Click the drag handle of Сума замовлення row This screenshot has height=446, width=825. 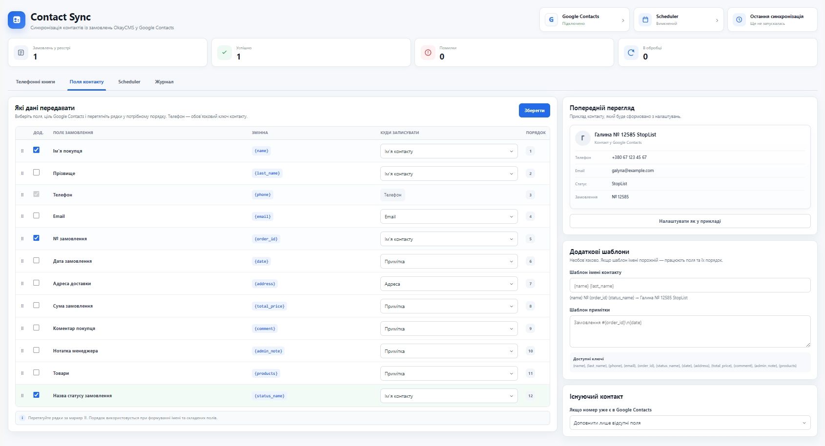point(22,306)
